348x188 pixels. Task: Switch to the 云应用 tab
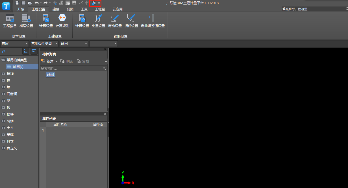click(x=118, y=9)
